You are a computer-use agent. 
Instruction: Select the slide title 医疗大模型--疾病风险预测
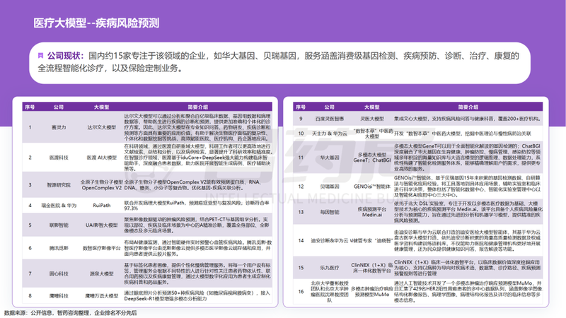96,23
